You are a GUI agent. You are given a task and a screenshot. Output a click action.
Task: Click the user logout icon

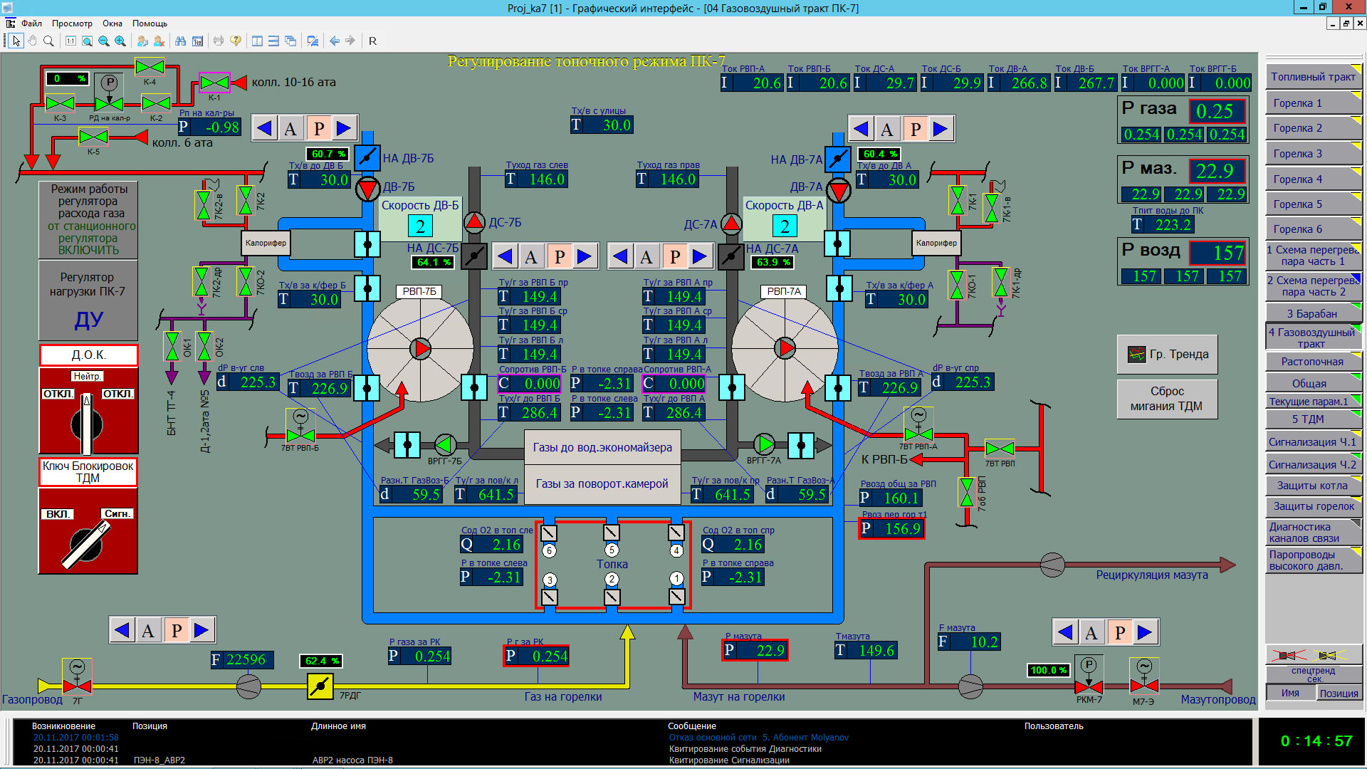tap(159, 41)
